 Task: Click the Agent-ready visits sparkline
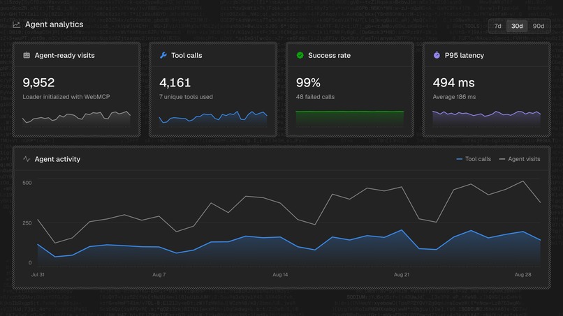coord(76,119)
